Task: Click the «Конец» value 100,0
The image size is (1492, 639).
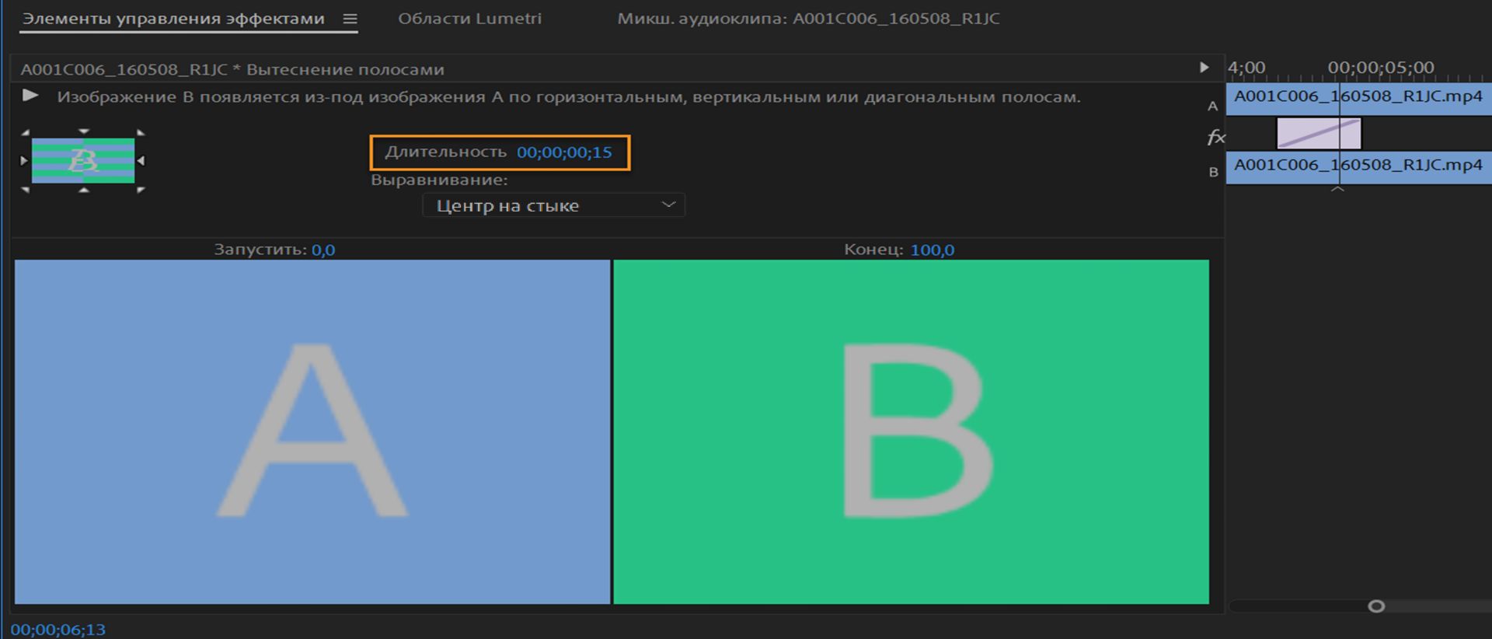Action: (932, 250)
